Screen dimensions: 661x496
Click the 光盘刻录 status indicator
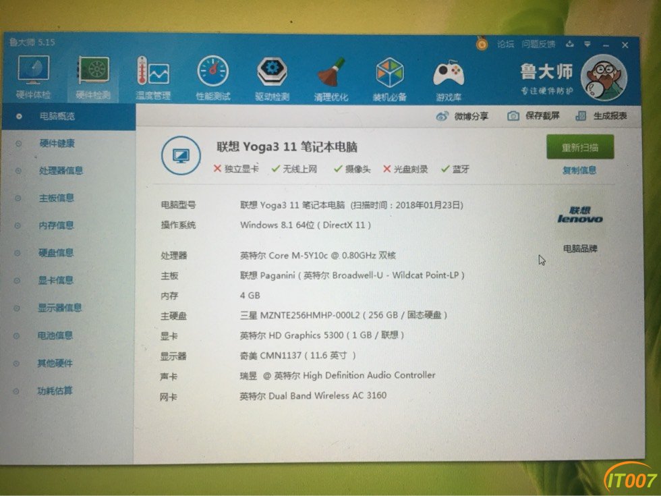click(405, 169)
